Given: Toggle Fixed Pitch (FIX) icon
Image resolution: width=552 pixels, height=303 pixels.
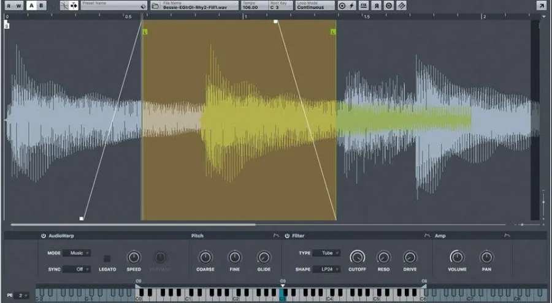Looking at the screenshot, I should click(364, 6).
